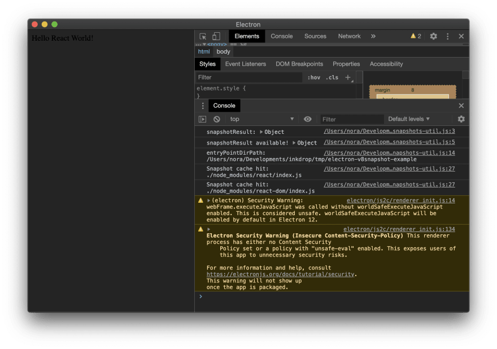Open console settings gear
This screenshot has width=497, height=349.
[x=461, y=119]
